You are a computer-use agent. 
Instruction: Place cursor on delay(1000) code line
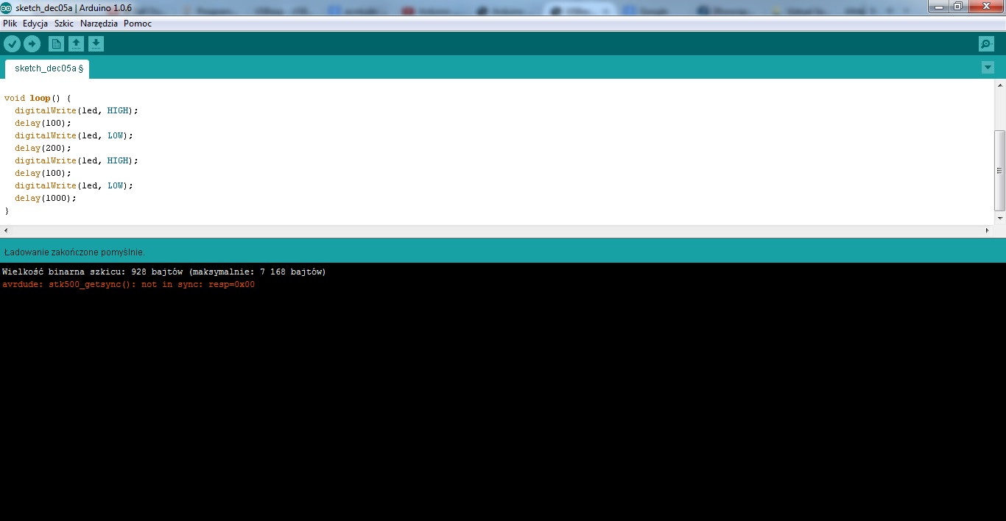pyautogui.click(x=46, y=198)
